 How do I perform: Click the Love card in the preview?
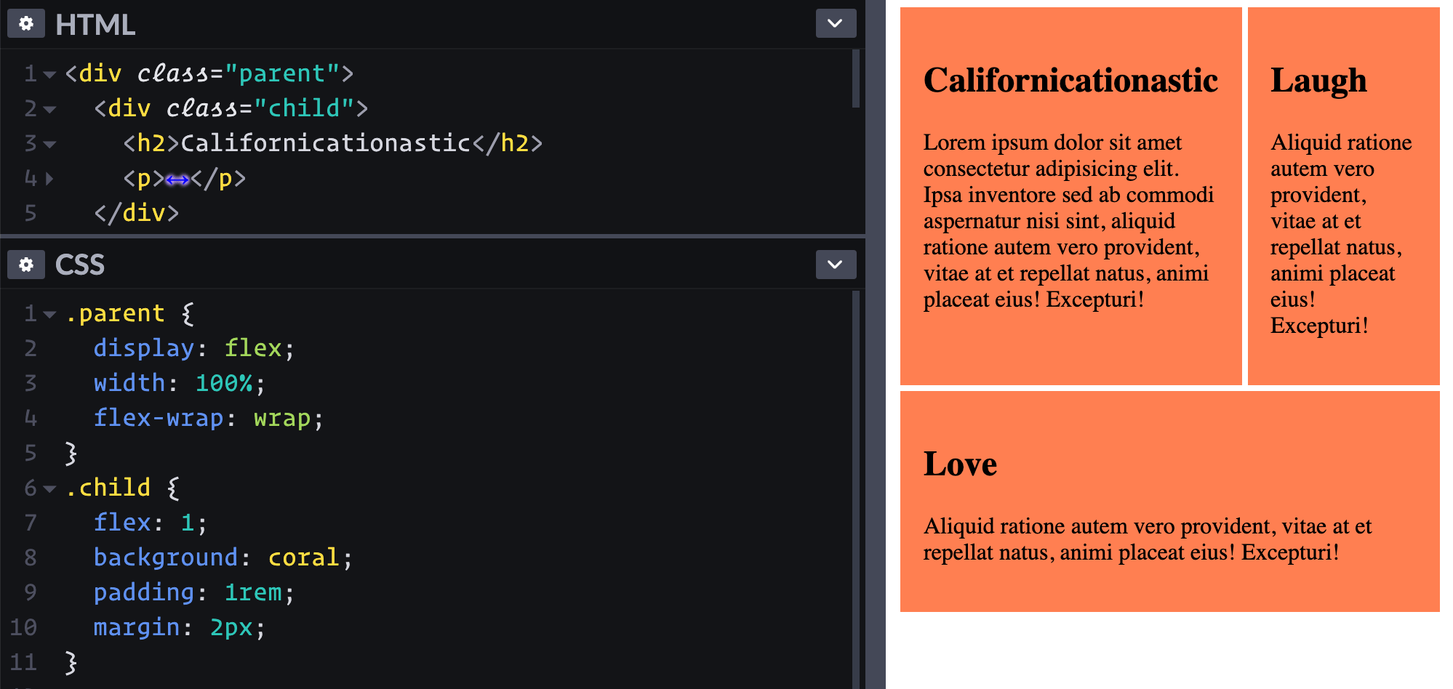(1171, 501)
